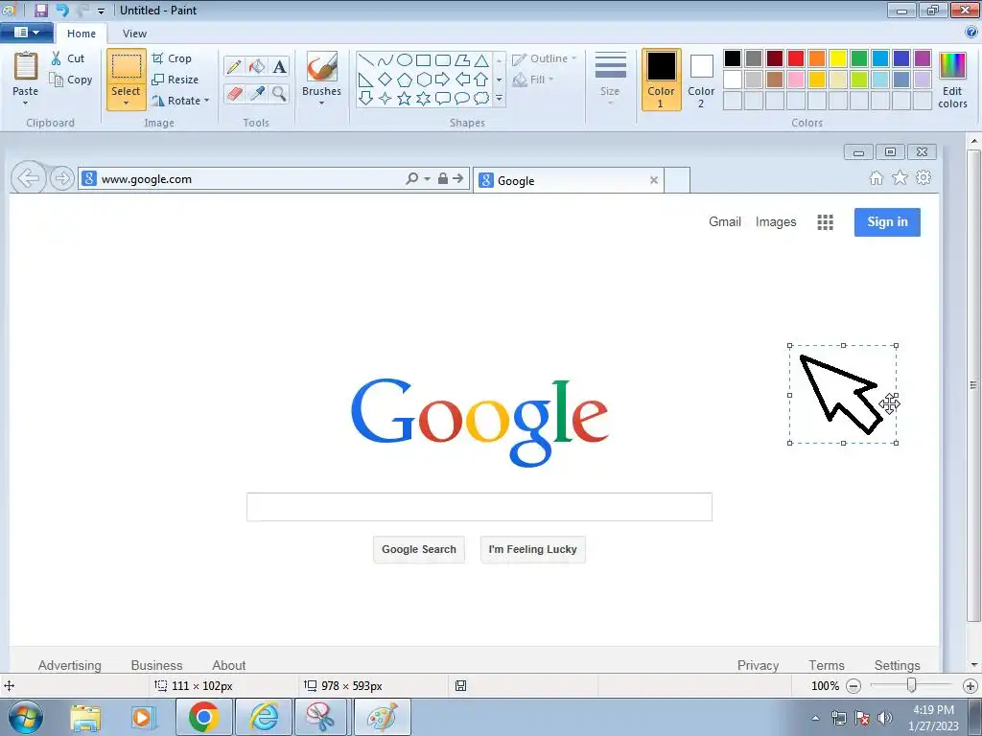Screen dimensions: 982x736
Task: Pick the Right arrow shape
Action: [443, 80]
